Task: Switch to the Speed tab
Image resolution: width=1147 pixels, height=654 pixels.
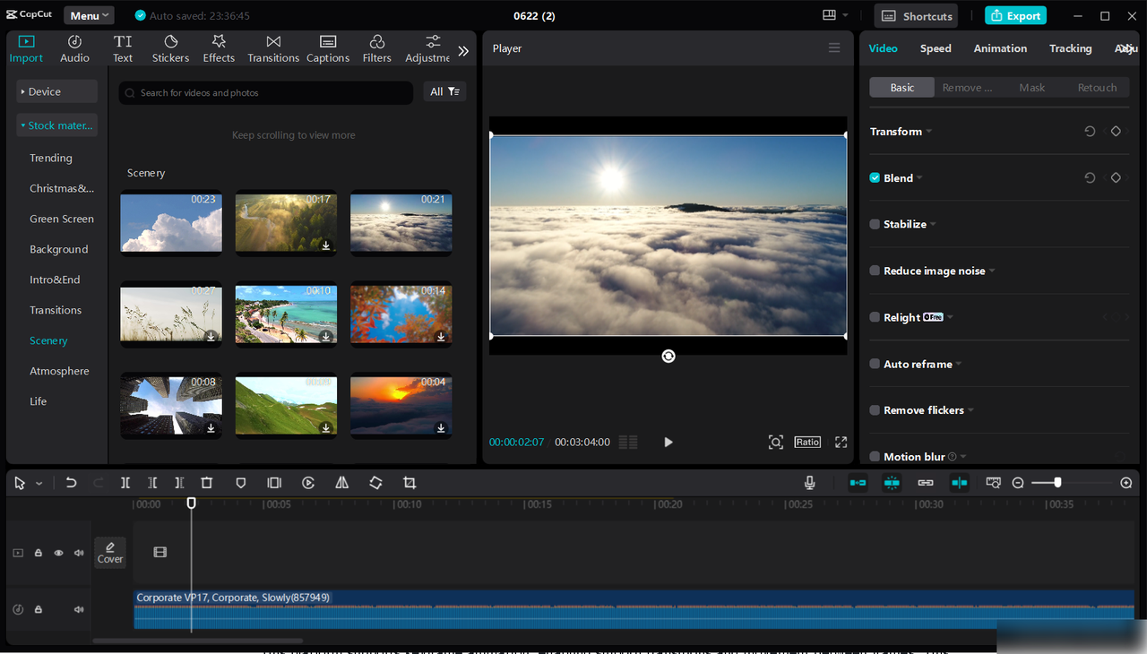Action: 936,48
